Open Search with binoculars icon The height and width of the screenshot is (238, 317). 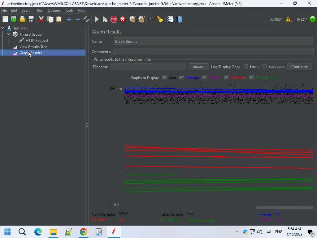pos(151,20)
